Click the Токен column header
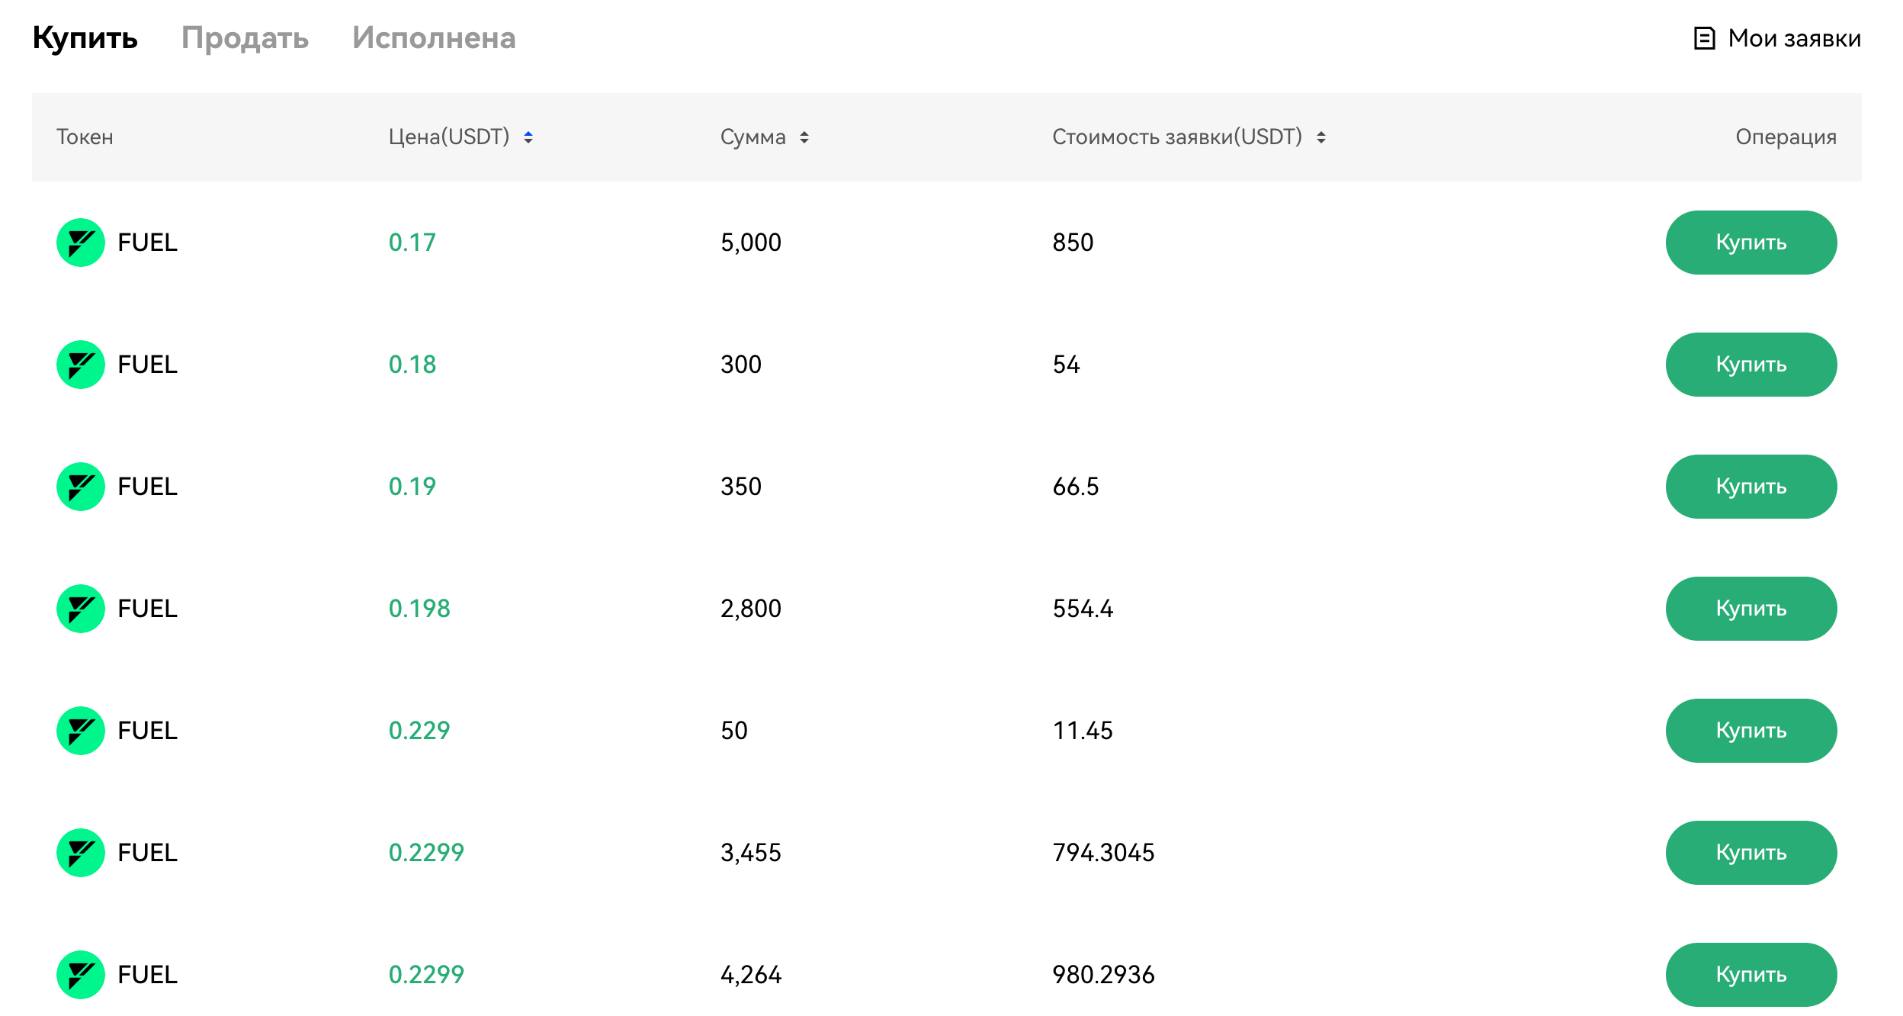Image resolution: width=1903 pixels, height=1016 pixels. coord(85,137)
